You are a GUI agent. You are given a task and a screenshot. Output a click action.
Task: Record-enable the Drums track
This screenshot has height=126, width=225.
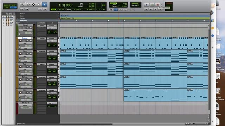(20, 41)
